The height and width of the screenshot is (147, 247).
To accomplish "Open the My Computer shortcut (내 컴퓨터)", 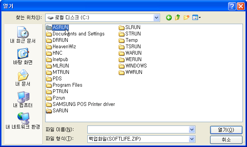I will (x=23, y=100).
